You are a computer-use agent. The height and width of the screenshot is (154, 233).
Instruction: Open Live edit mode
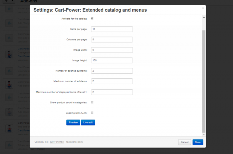click(x=88, y=122)
